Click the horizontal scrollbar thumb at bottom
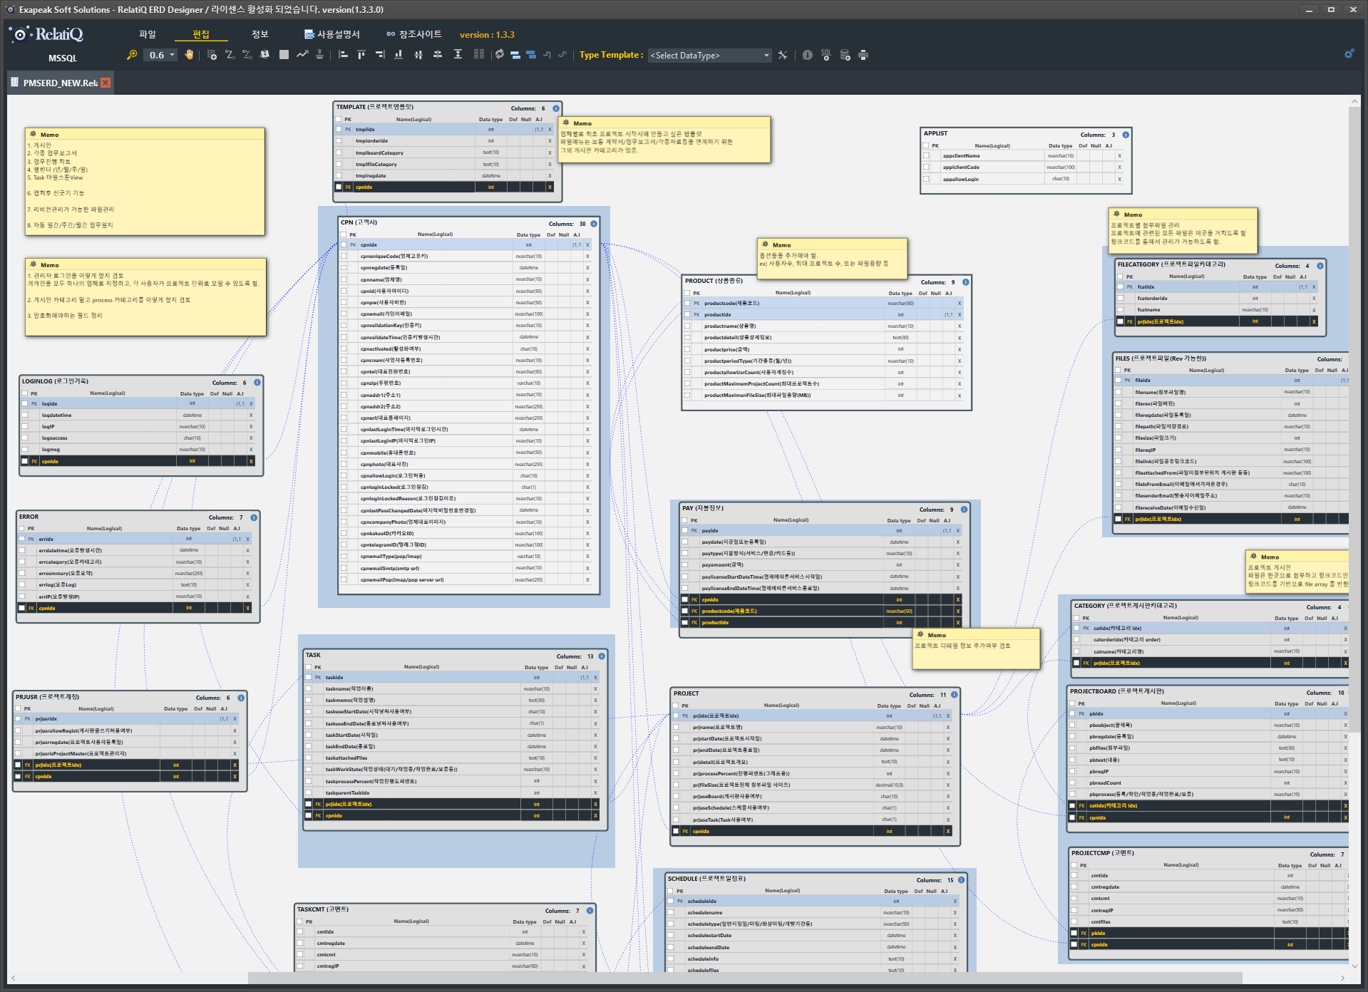This screenshot has width=1368, height=992. pyautogui.click(x=745, y=978)
